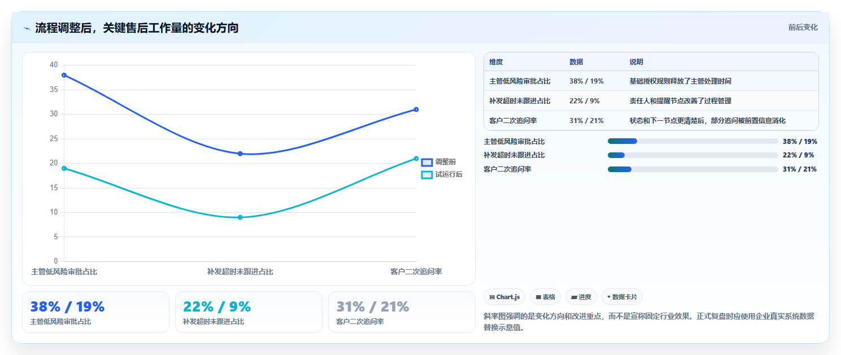Select the 进度 chip
The width and height of the screenshot is (841, 355).
[581, 297]
